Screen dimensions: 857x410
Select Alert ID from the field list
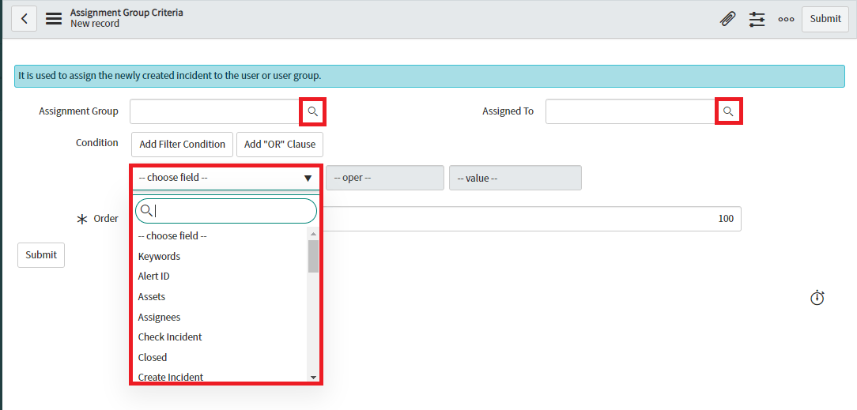tap(154, 276)
